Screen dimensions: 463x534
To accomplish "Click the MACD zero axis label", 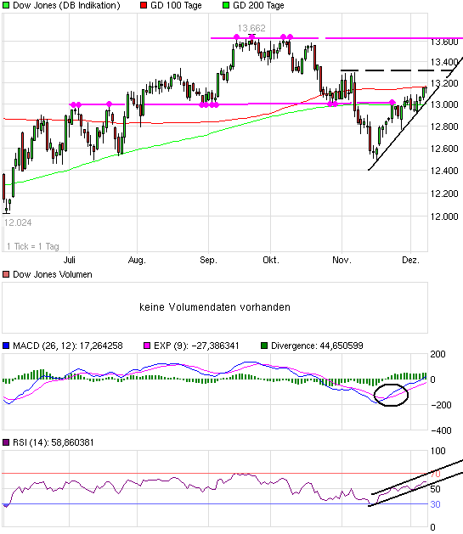I will (x=432, y=379).
